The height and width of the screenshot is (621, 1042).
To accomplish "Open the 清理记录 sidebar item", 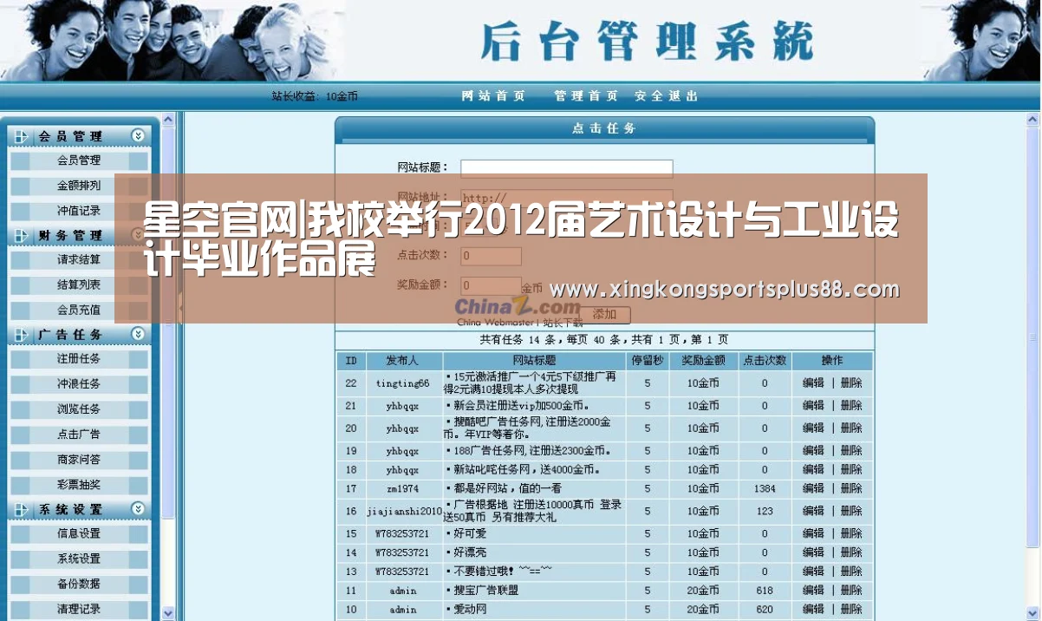I will click(79, 609).
